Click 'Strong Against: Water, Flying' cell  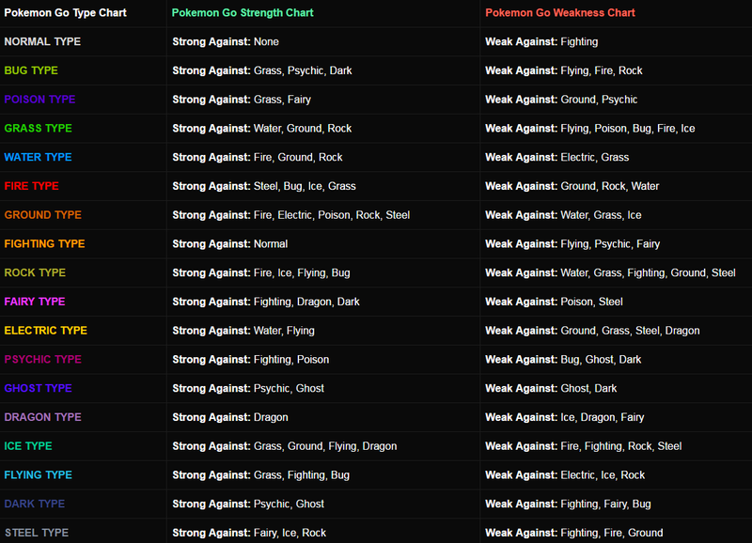coord(243,331)
